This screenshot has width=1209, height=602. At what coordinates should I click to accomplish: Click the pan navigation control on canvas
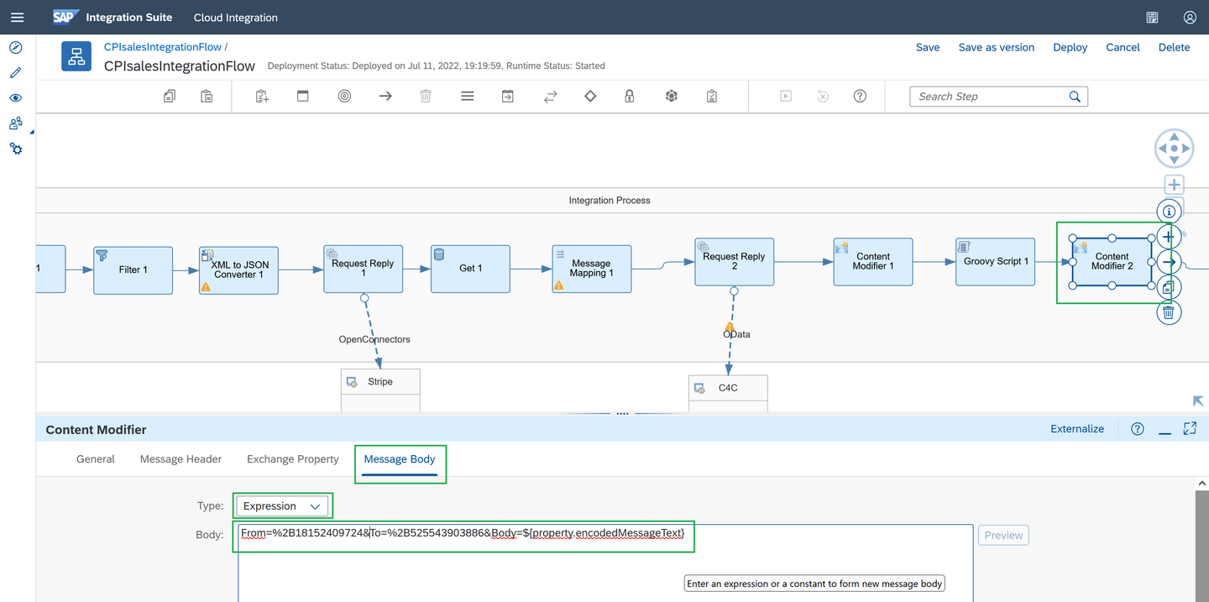point(1174,149)
